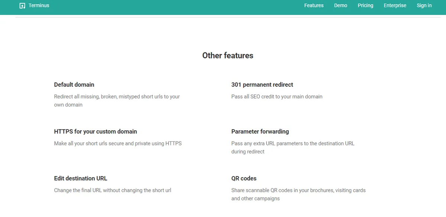The image size is (446, 217).
Task: Open the Pricing page
Action: point(365,6)
